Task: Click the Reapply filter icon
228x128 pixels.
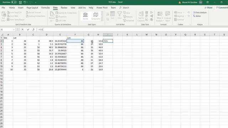Action: [124, 17]
